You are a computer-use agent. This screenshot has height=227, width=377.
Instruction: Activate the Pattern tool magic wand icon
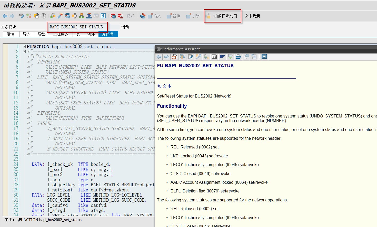61,16
